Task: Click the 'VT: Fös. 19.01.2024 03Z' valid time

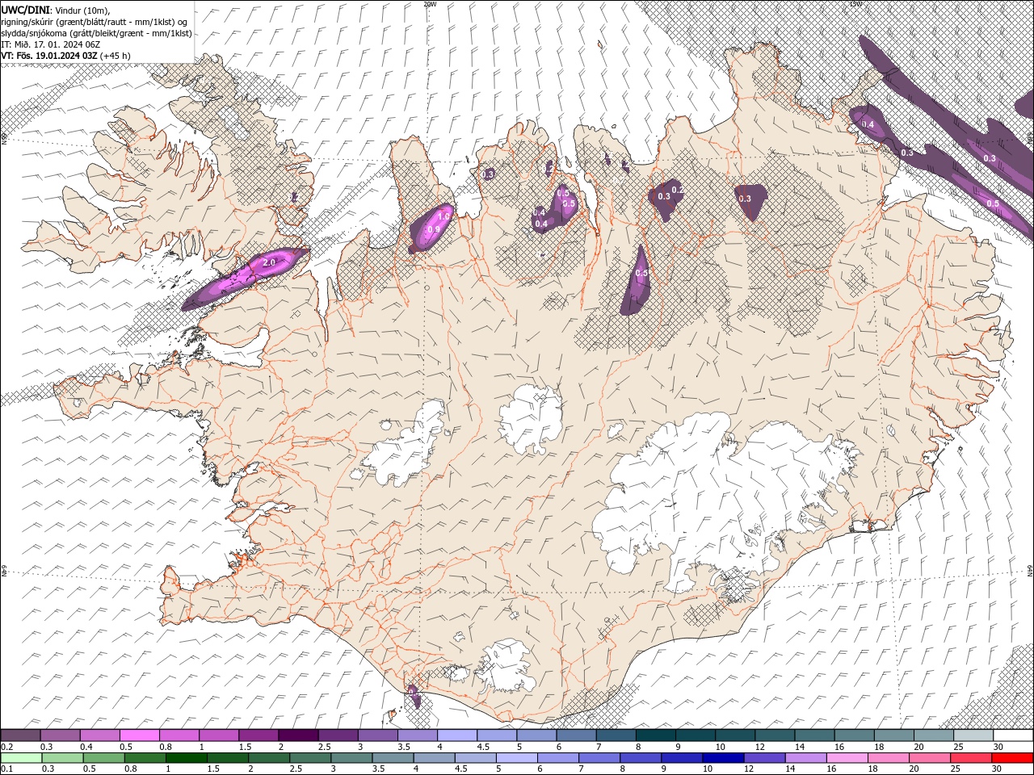Action: pos(50,56)
